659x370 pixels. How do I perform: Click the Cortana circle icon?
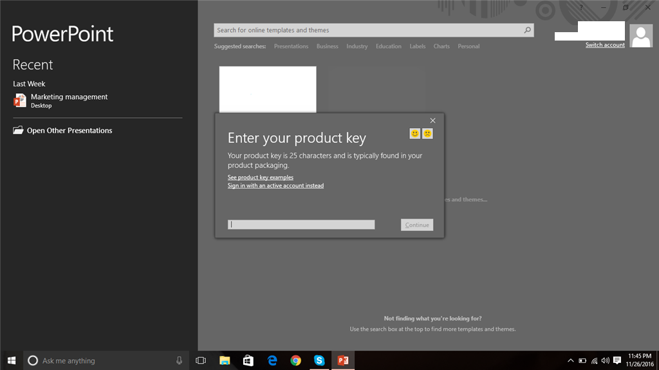[33, 360]
